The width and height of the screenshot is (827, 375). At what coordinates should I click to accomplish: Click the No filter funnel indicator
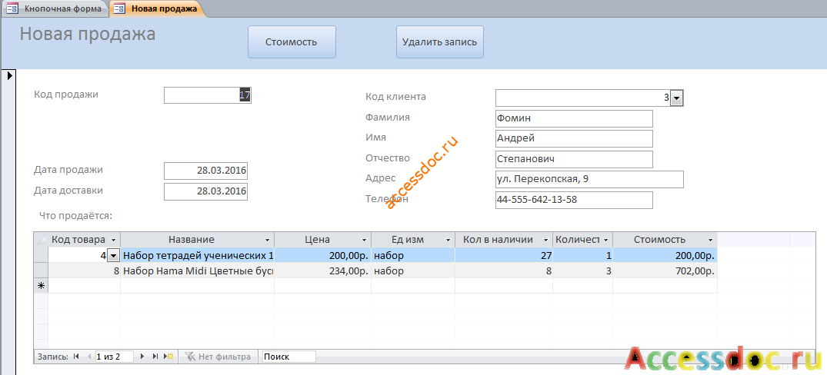pyautogui.click(x=218, y=357)
